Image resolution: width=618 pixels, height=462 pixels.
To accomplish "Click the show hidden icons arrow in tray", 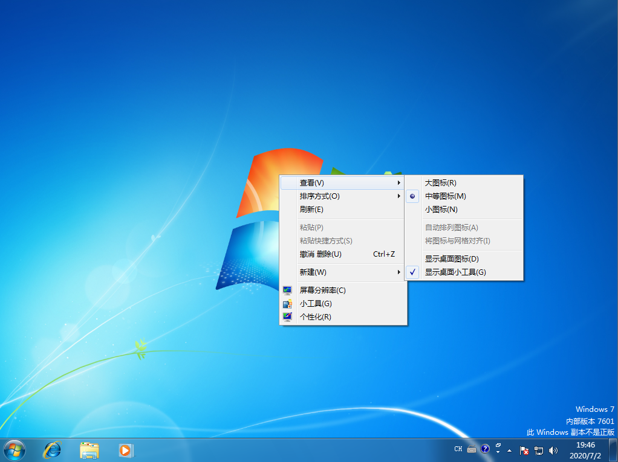I will coord(508,451).
